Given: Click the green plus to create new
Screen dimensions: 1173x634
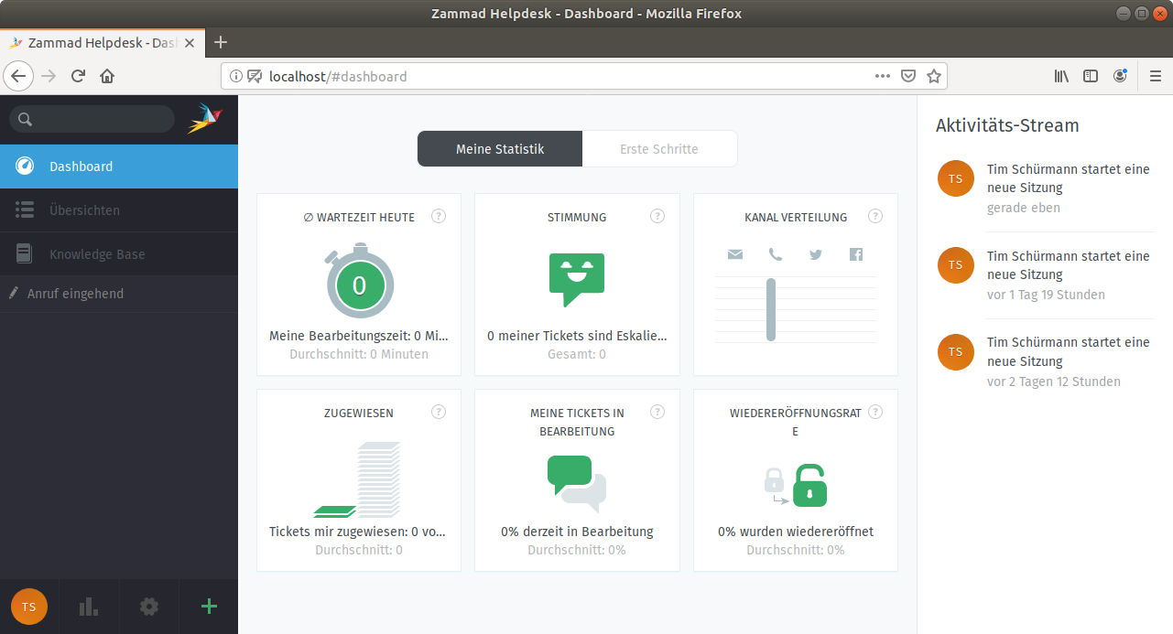Looking at the screenshot, I should click(x=209, y=606).
